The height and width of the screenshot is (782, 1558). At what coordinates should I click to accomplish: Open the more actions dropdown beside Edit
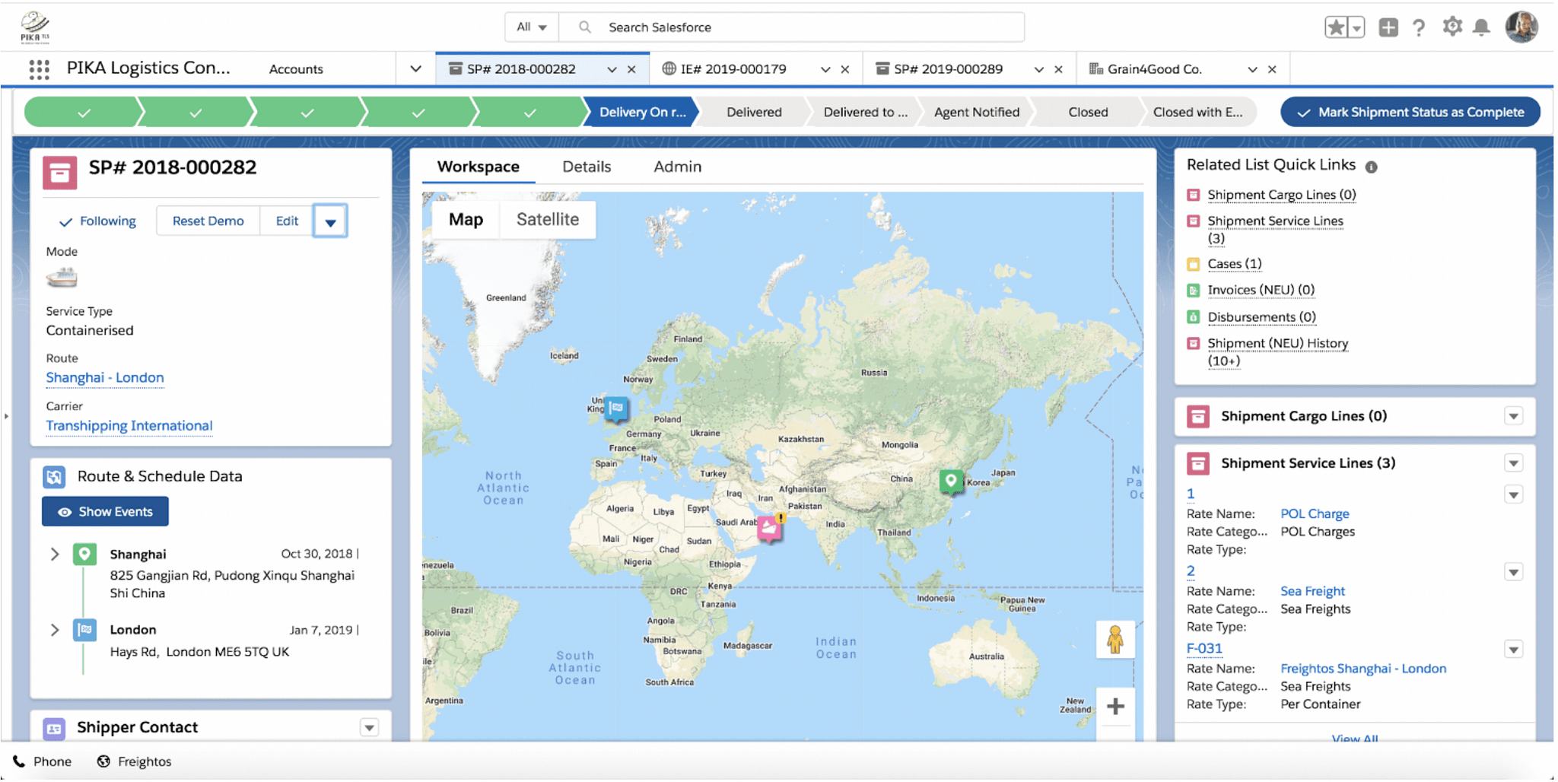(330, 221)
